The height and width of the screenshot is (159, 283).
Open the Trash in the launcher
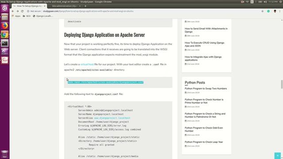coord(5,154)
